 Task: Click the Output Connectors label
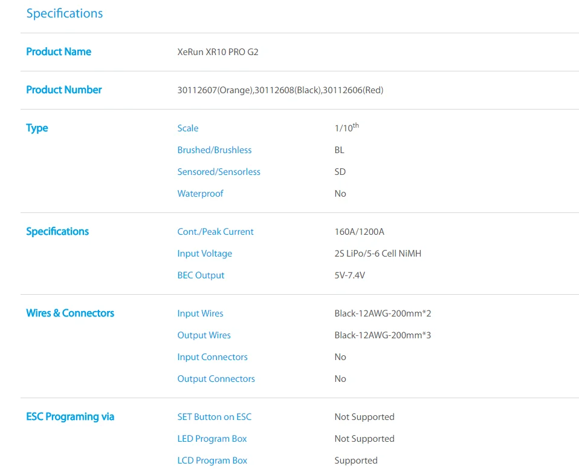[216, 379]
